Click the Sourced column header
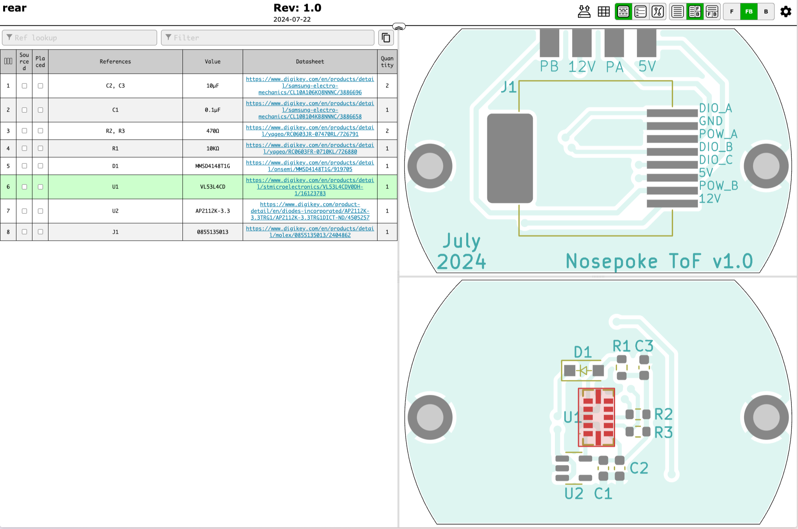The height and width of the screenshot is (529, 798). 24,62
